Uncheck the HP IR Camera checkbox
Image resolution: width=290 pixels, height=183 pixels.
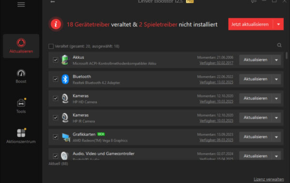coord(56,118)
